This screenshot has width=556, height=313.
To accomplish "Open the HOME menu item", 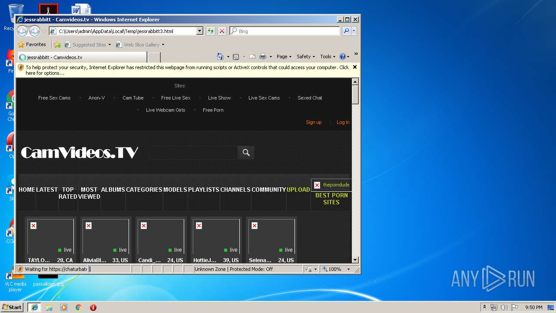I will pyautogui.click(x=27, y=190).
